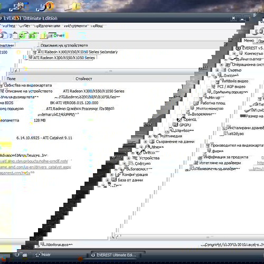Click the Информация за продукта row

click(x=225, y=157)
